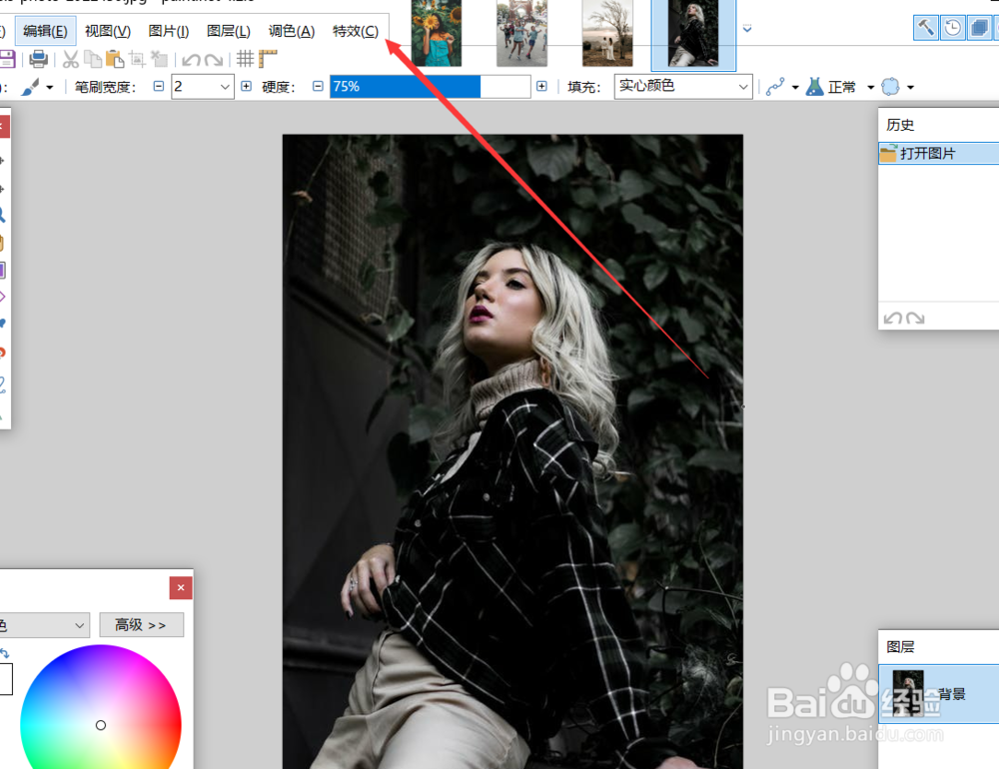The image size is (999, 769).
Task: Click the Undo arrow in toolbar
Action: tap(191, 60)
